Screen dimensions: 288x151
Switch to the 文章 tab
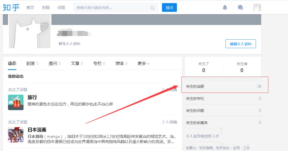click(77, 63)
